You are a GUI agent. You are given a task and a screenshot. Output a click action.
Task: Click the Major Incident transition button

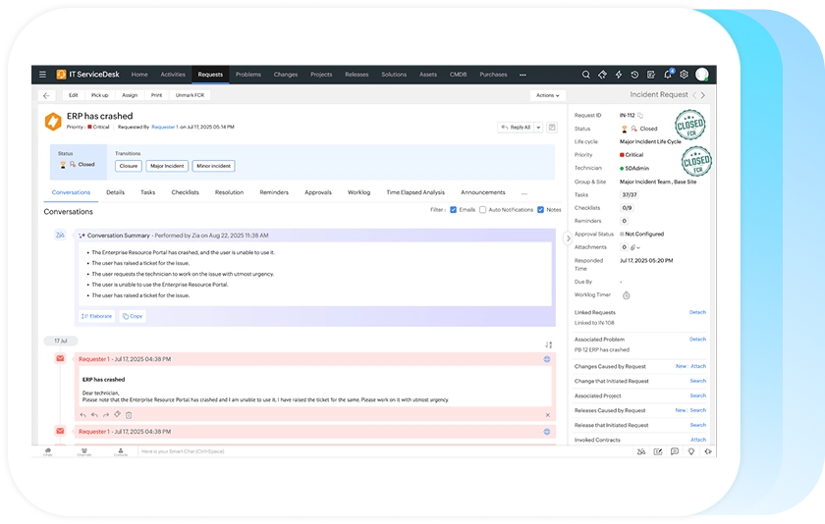coord(167,166)
